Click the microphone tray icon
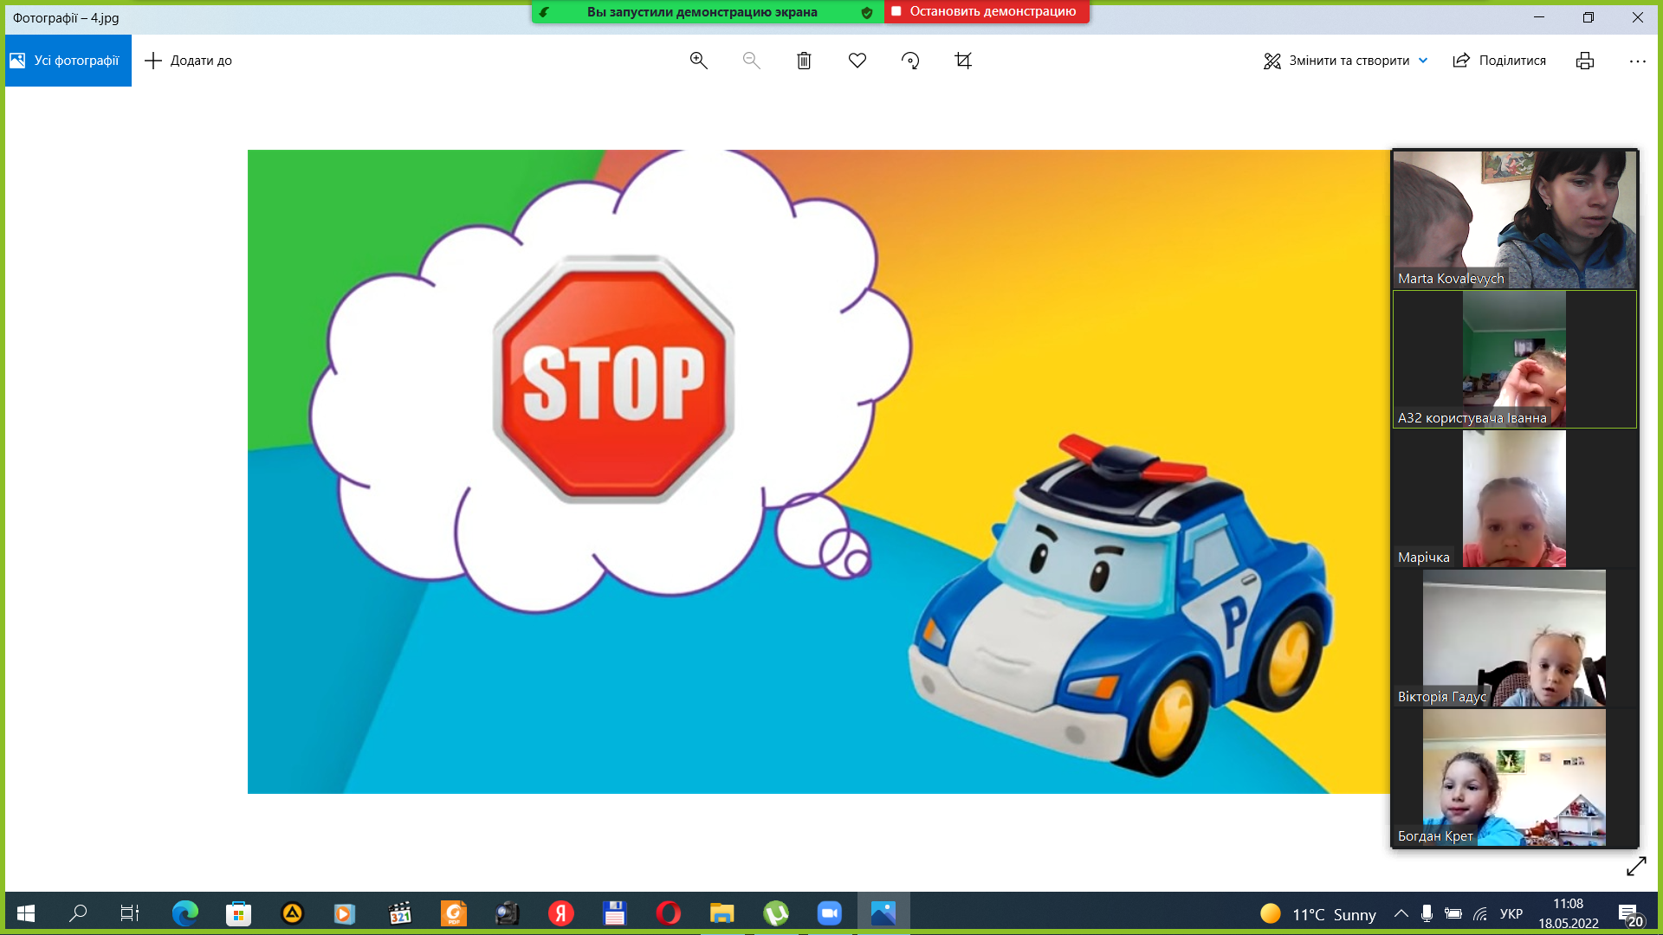This screenshot has height=935, width=1663. [1427, 914]
